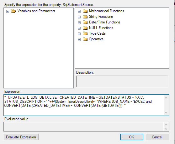Click inside the Expression text box
This screenshot has height=144, width=175.
(84, 105)
